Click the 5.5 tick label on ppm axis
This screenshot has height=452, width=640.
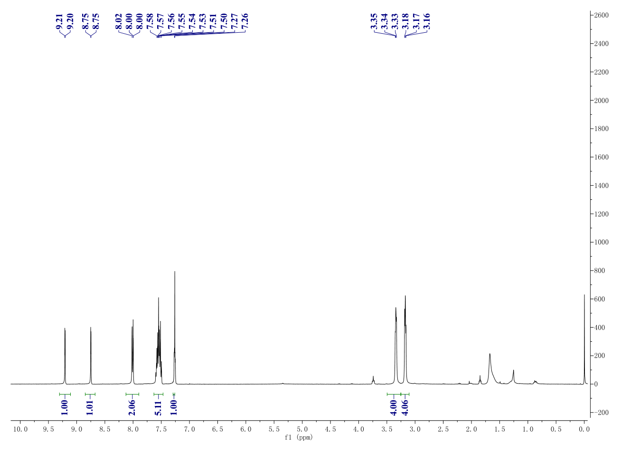(274, 429)
